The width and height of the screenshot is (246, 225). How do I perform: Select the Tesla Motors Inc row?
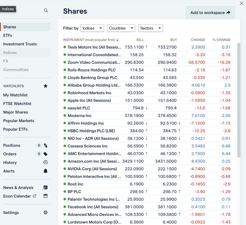(x=94, y=47)
